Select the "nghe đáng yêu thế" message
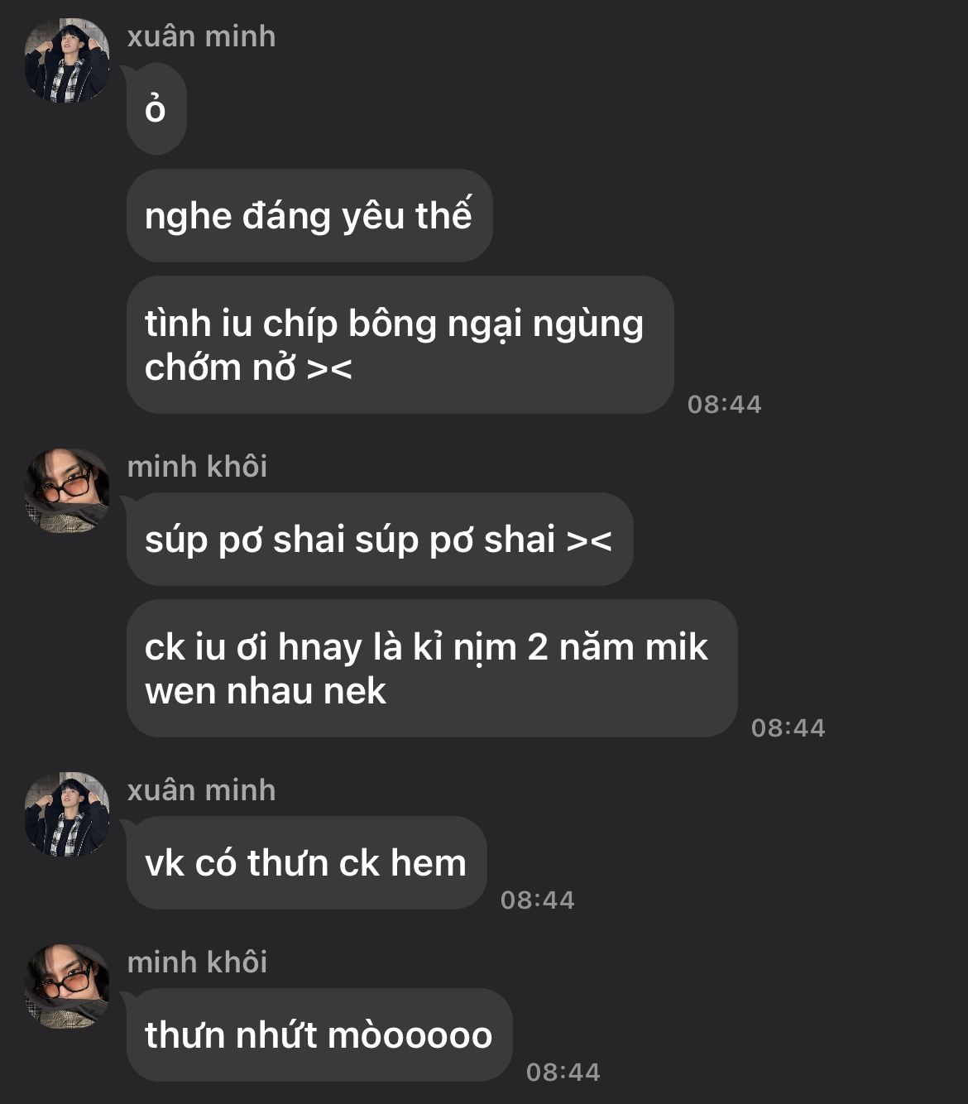The width and height of the screenshot is (968, 1104). pos(309,216)
